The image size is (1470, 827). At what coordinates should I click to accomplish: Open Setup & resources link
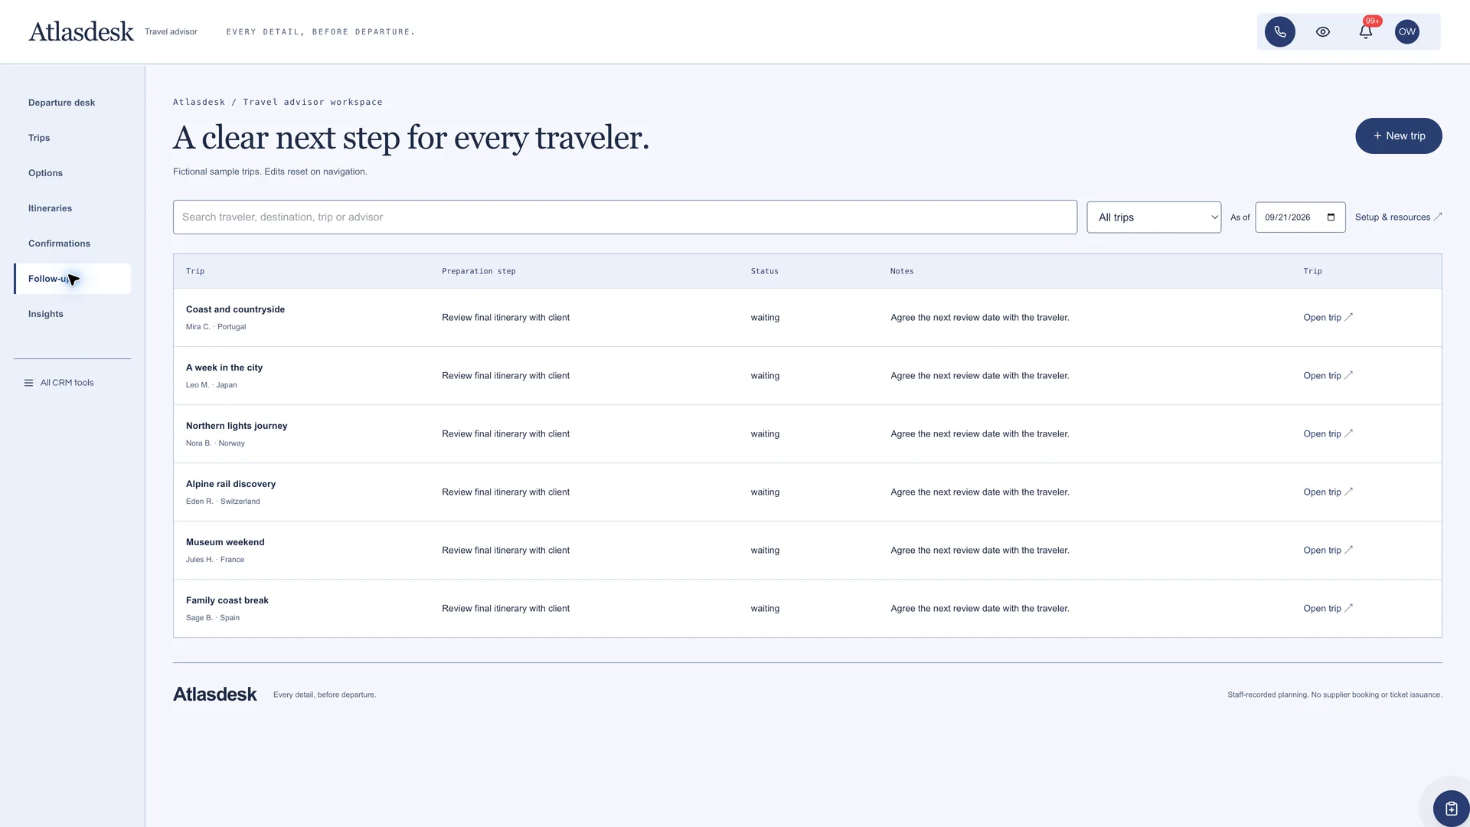[x=1398, y=217]
